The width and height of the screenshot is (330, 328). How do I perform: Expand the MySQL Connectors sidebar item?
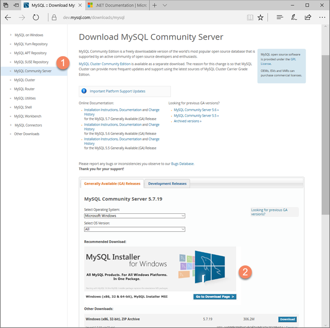coord(10,125)
